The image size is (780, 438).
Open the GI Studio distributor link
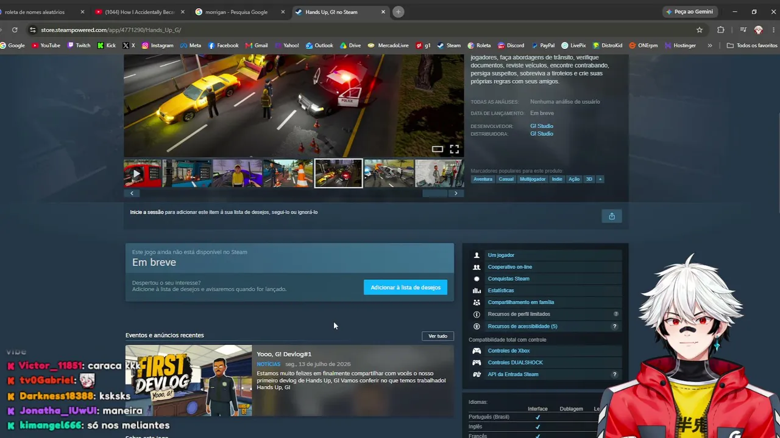tap(541, 134)
